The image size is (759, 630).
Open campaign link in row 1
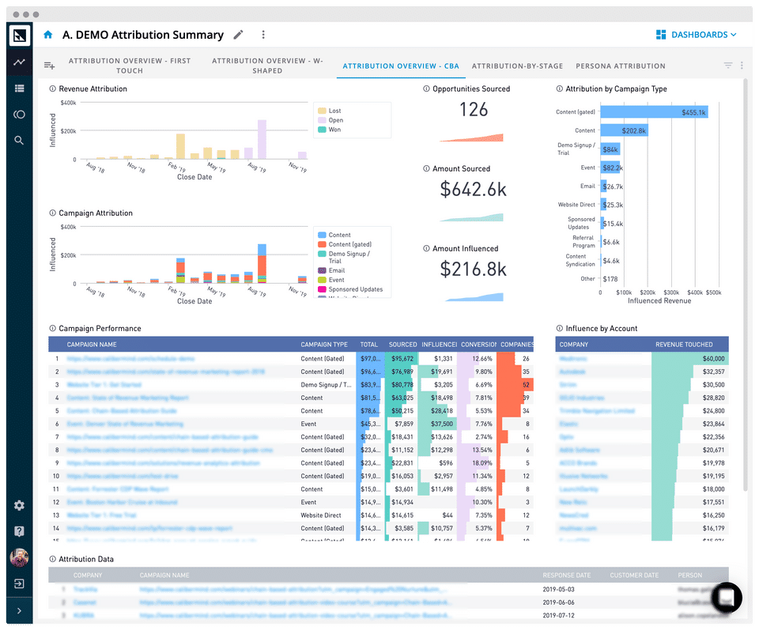(130, 359)
